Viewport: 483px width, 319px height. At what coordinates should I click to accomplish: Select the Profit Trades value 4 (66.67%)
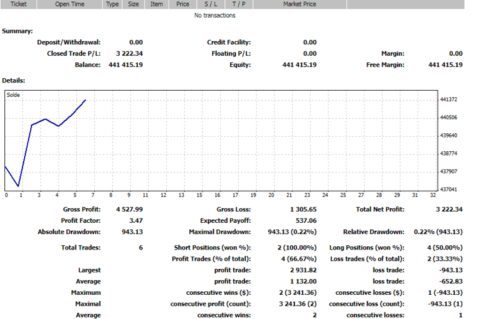299,259
